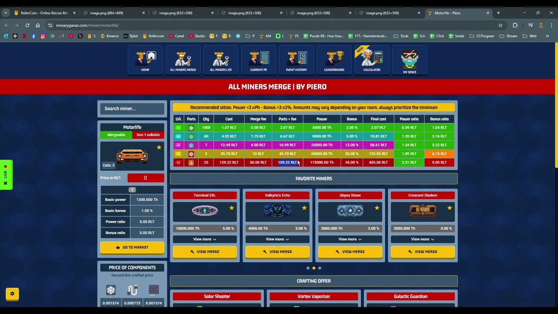
Task: Expand View more on Abyss Stone
Action: click(350, 239)
